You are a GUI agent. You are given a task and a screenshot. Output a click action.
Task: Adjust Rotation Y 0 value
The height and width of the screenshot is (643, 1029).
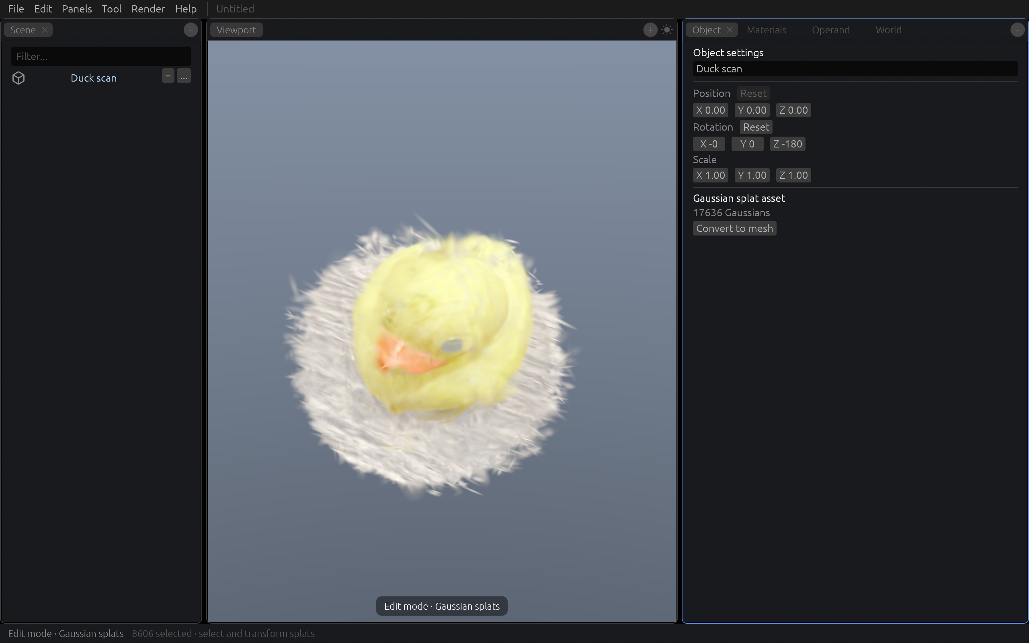pos(747,144)
